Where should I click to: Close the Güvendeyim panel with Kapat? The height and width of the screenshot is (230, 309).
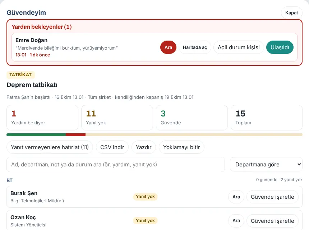coord(291,13)
